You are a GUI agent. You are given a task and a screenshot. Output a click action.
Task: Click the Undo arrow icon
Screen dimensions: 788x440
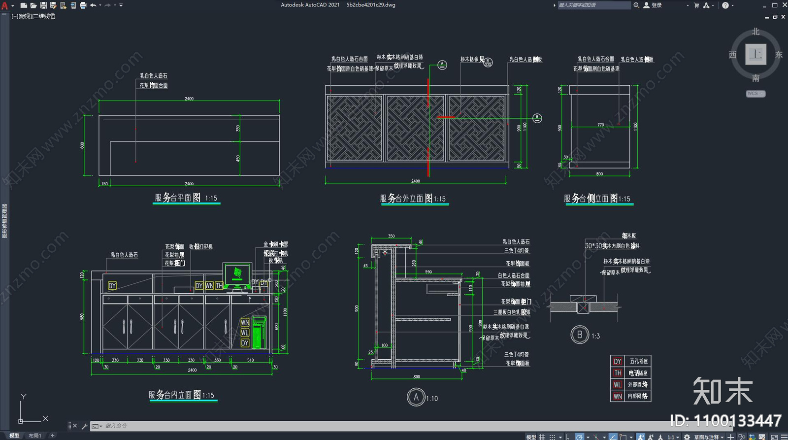(93, 5)
